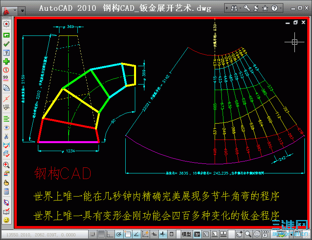Click the gear with red dot icon
The image size is (312, 240).
pos(6,24)
